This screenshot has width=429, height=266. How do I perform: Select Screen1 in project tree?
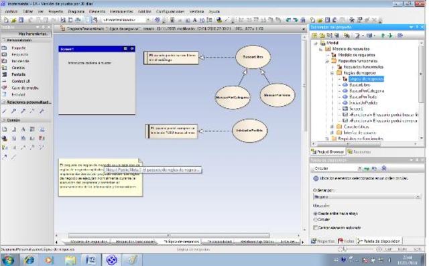coord(356,109)
